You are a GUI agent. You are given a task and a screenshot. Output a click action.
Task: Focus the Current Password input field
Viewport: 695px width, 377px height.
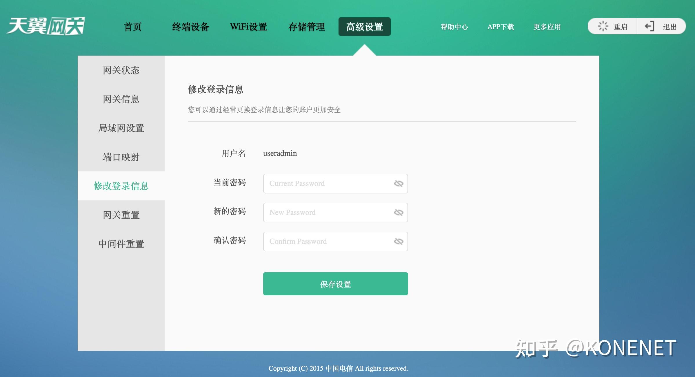(335, 184)
